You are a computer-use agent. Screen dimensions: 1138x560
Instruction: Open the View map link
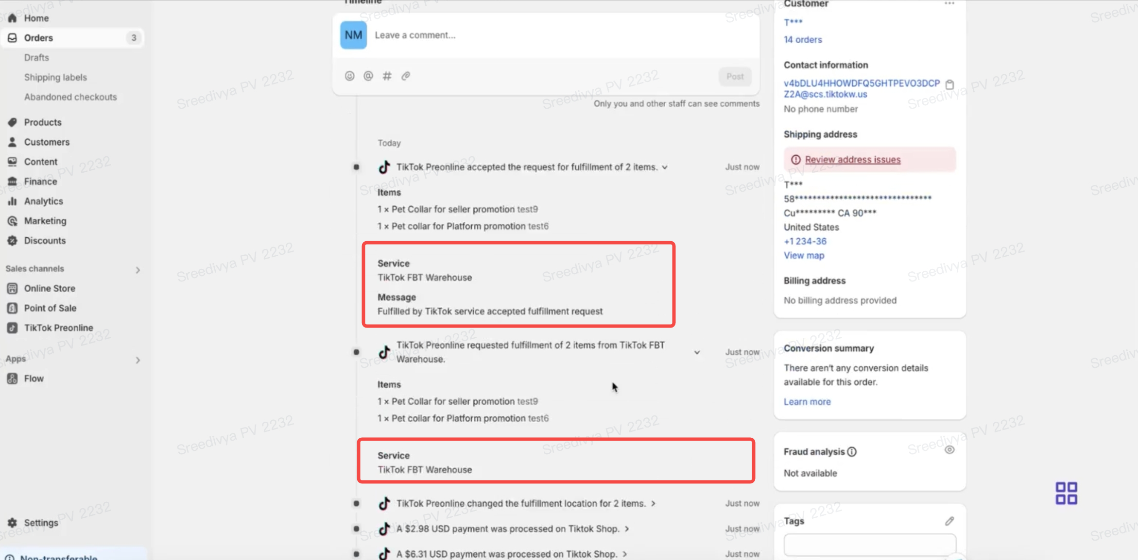[x=804, y=255]
